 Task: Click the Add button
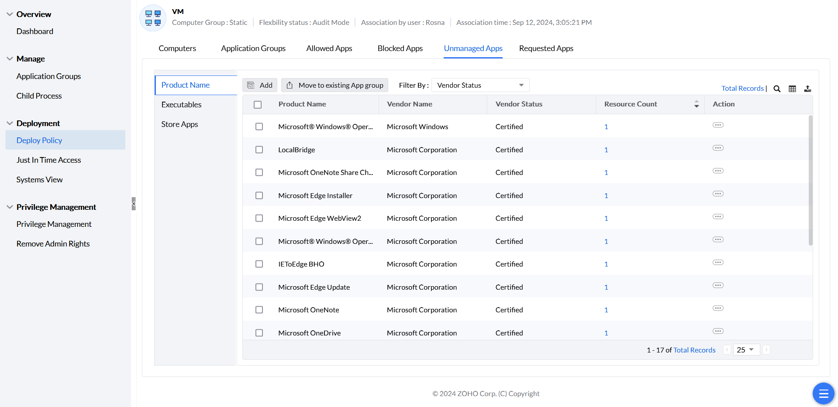(x=260, y=85)
